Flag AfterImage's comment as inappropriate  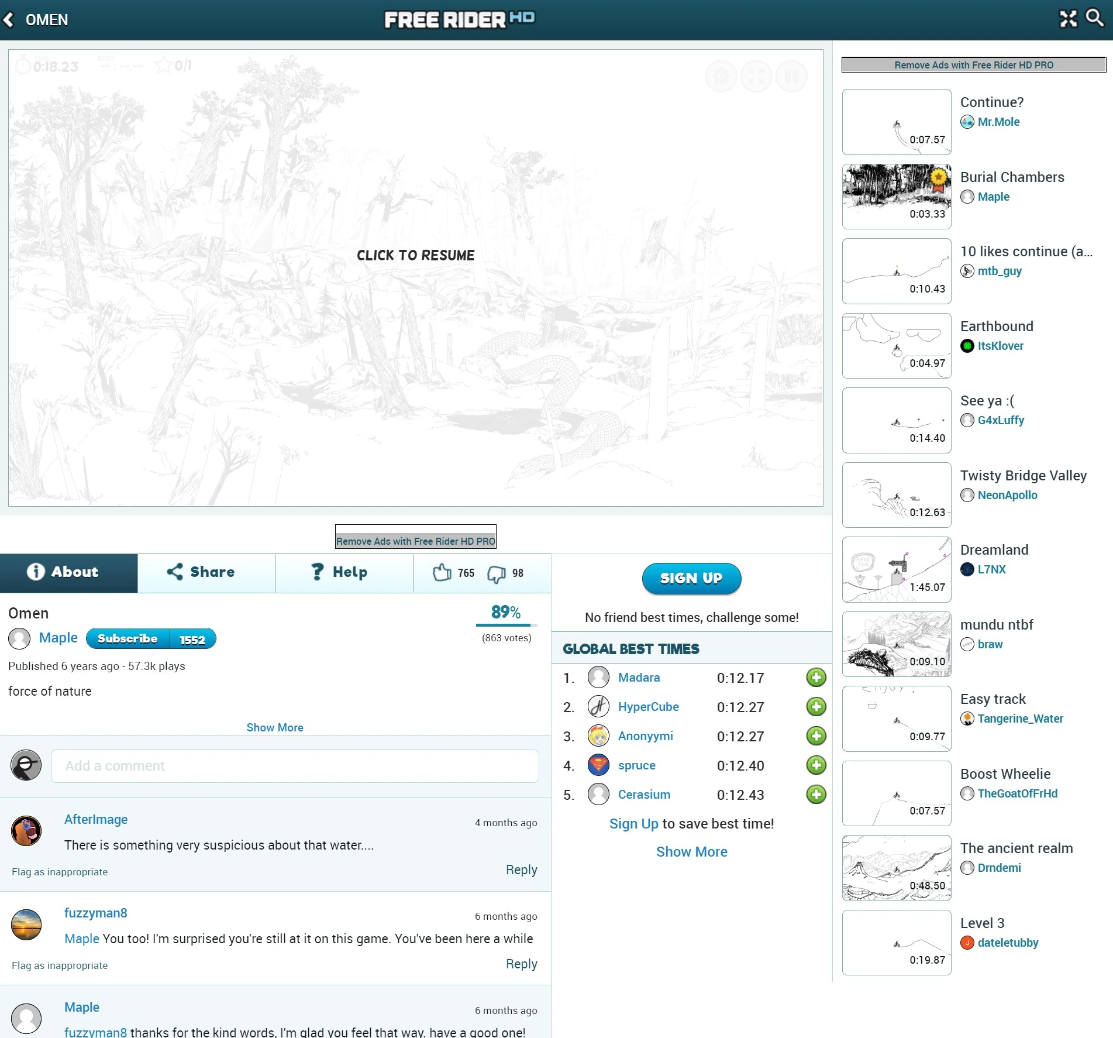click(60, 872)
